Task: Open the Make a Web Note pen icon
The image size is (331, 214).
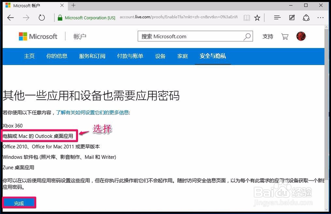Action: [292, 18]
